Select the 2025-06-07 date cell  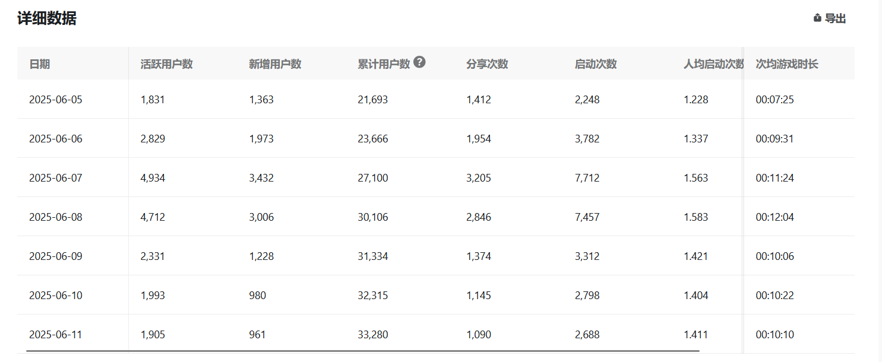pos(56,178)
